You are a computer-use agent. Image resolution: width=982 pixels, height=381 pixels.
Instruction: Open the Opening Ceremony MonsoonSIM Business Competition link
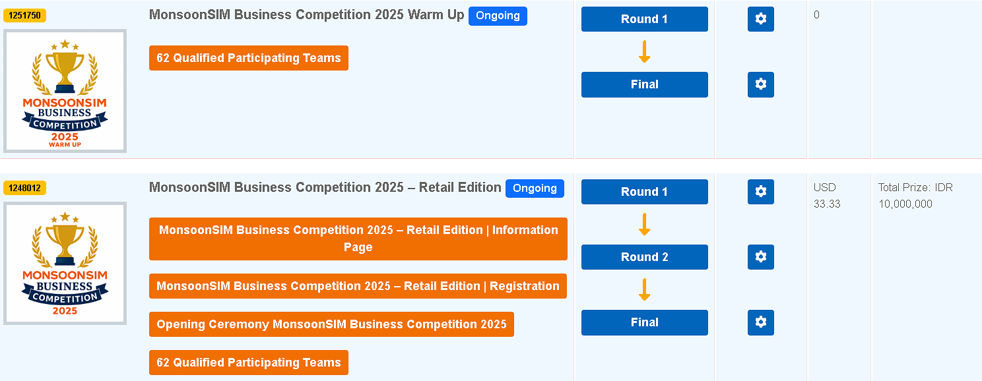click(331, 324)
